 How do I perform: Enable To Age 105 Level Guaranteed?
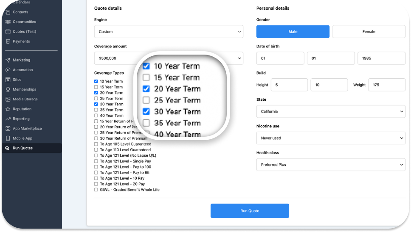pos(96,144)
